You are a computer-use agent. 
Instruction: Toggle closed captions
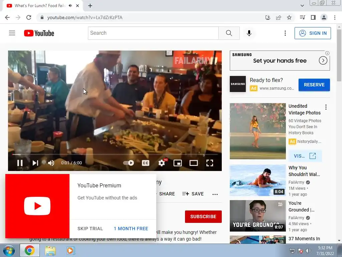tap(146, 163)
